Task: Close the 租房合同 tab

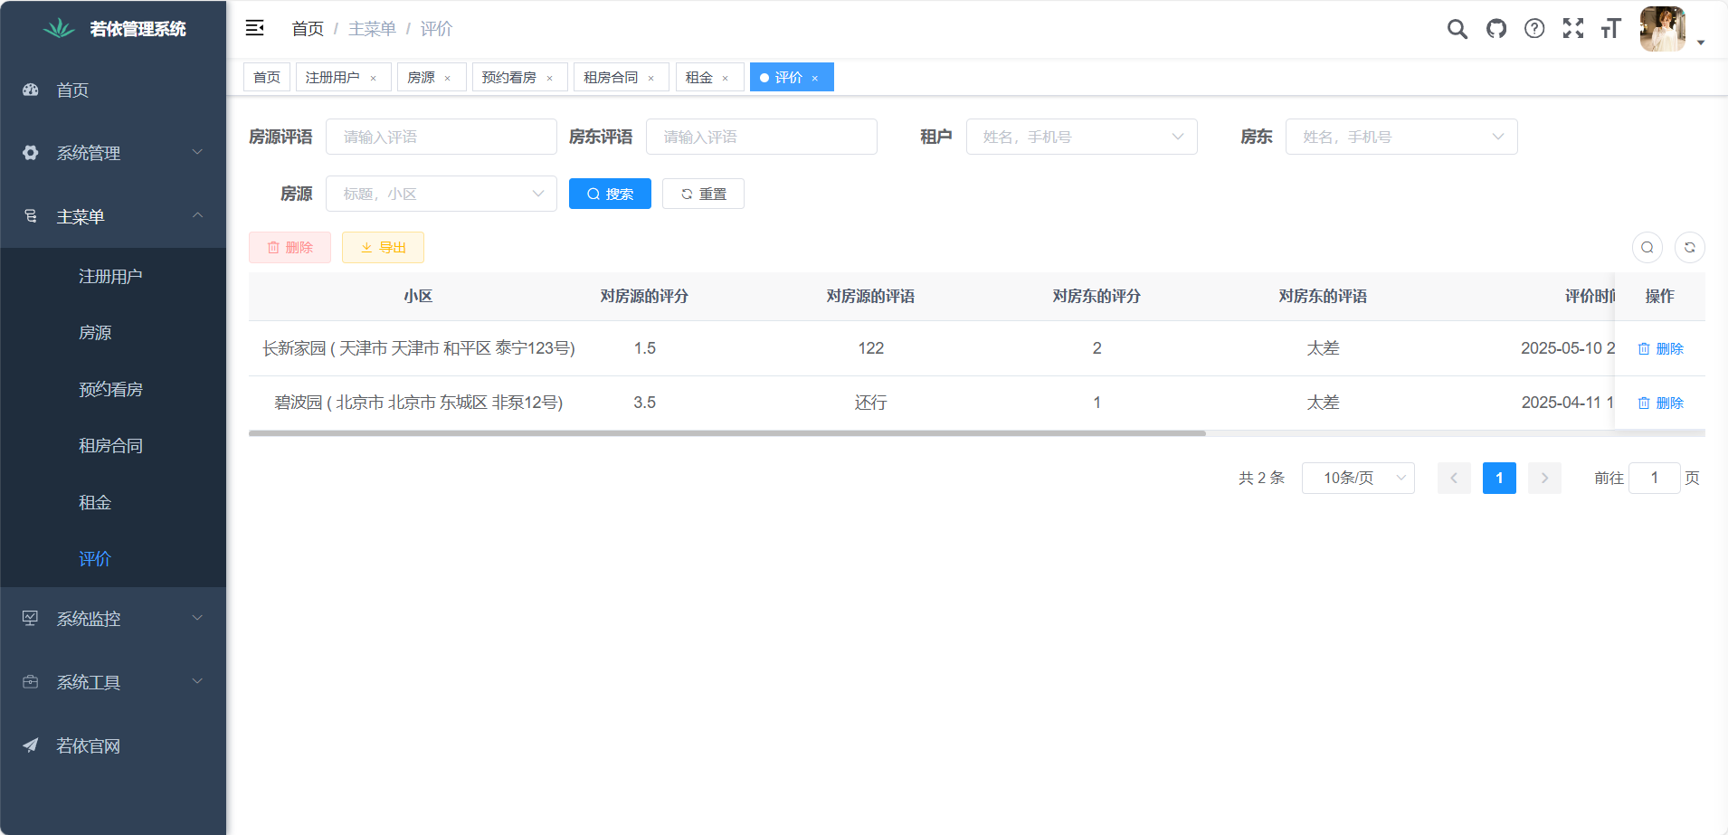Action: [x=650, y=79]
